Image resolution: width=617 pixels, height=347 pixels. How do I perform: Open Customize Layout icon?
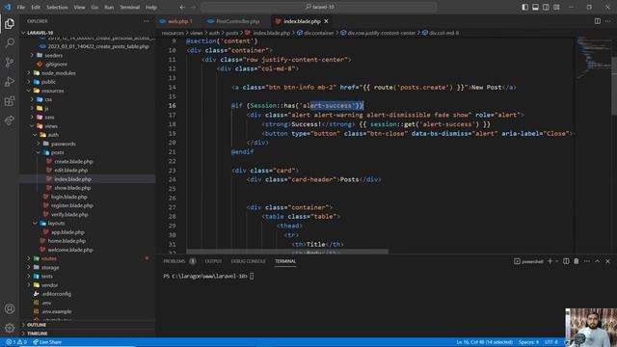tap(557, 7)
